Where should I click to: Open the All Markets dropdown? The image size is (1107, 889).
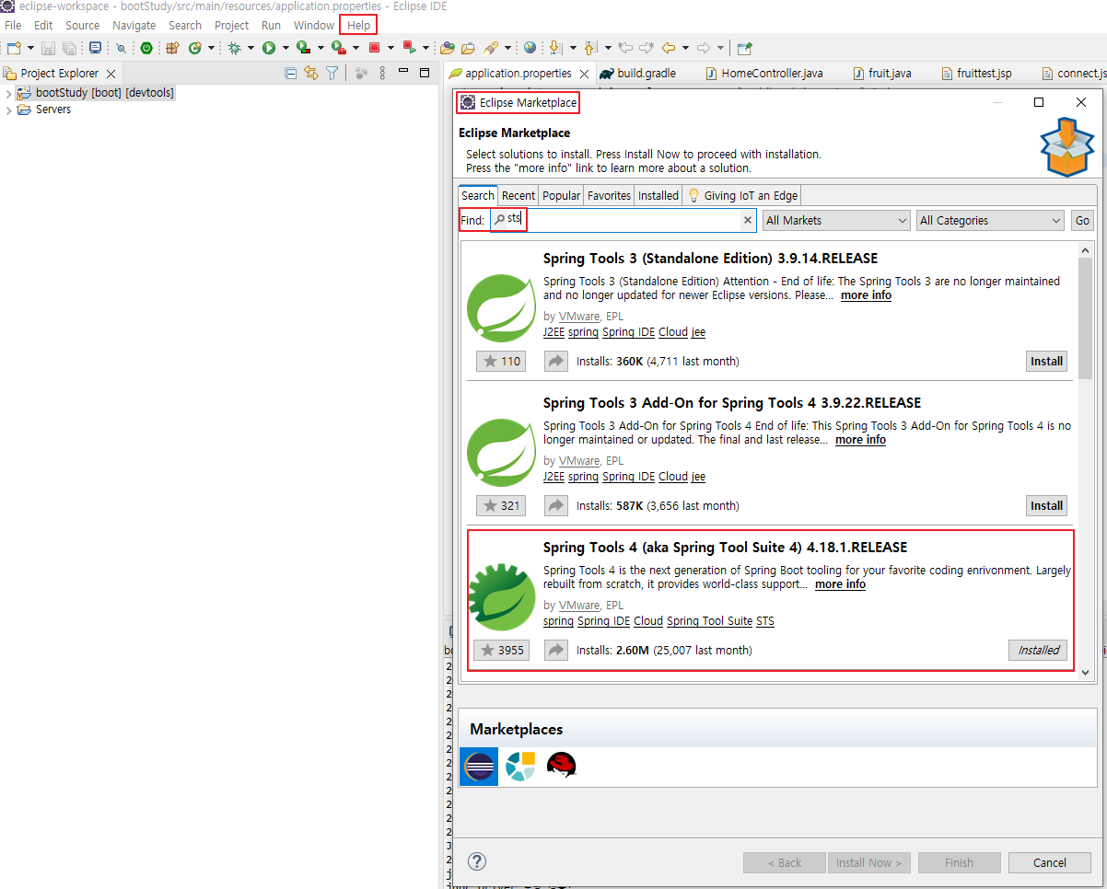pos(836,220)
